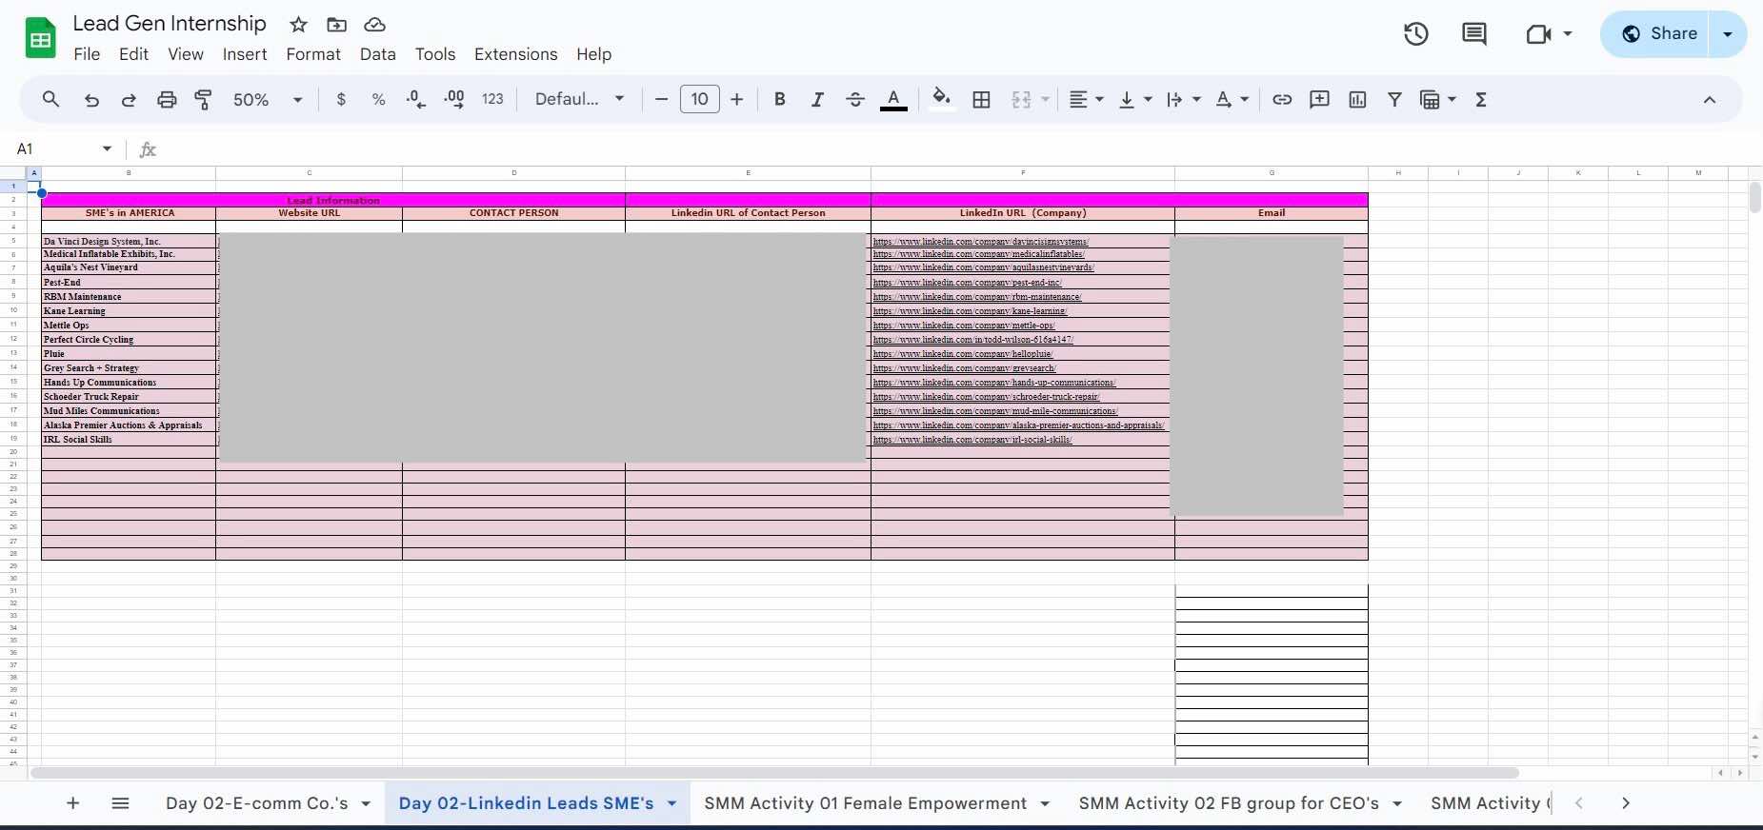Open the Format menu

[313, 54]
